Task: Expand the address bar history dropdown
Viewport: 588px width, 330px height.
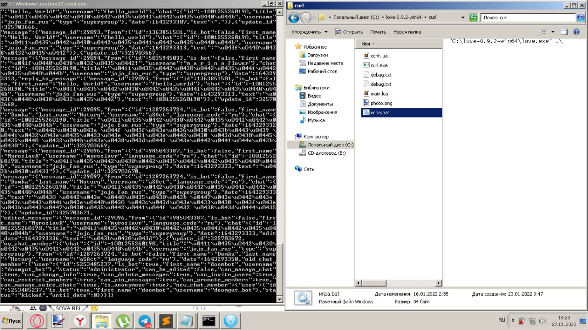Action: (463, 17)
